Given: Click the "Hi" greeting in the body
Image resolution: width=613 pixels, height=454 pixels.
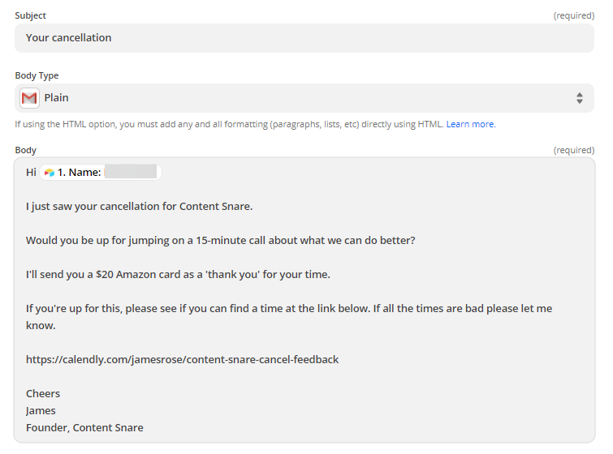Looking at the screenshot, I should pos(31,173).
